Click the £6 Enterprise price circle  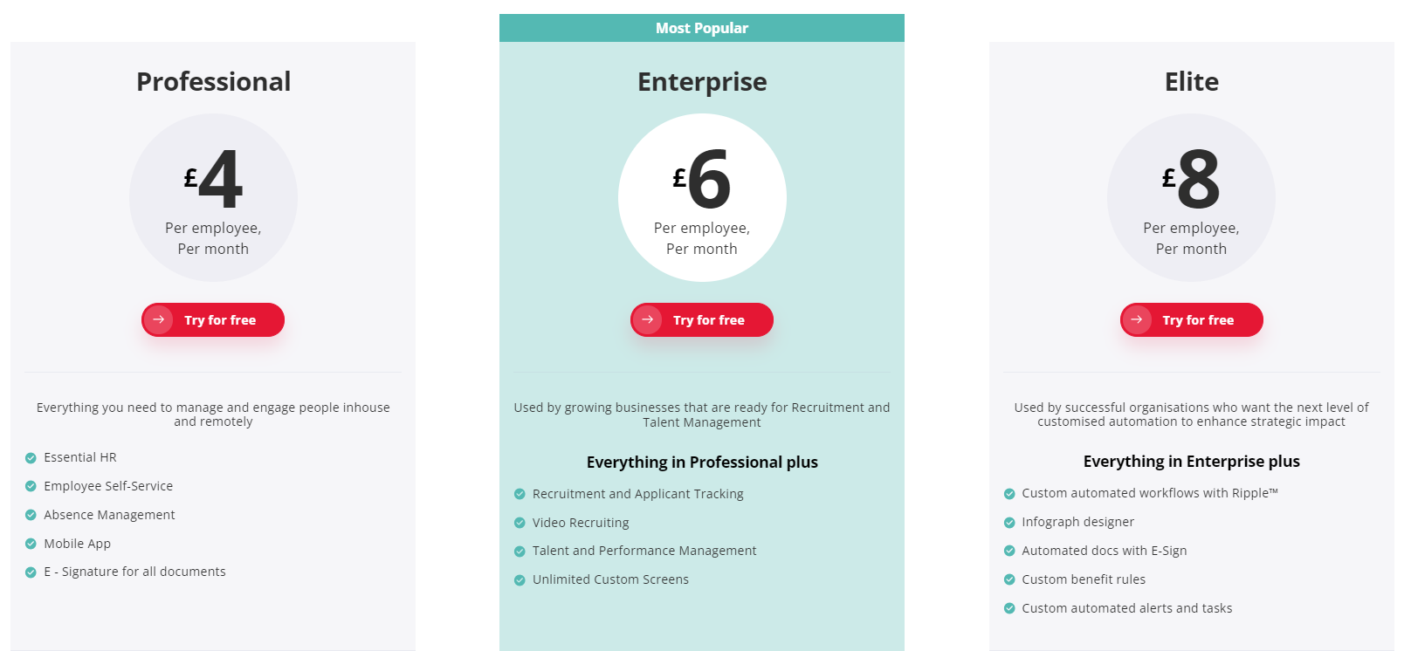tap(702, 197)
